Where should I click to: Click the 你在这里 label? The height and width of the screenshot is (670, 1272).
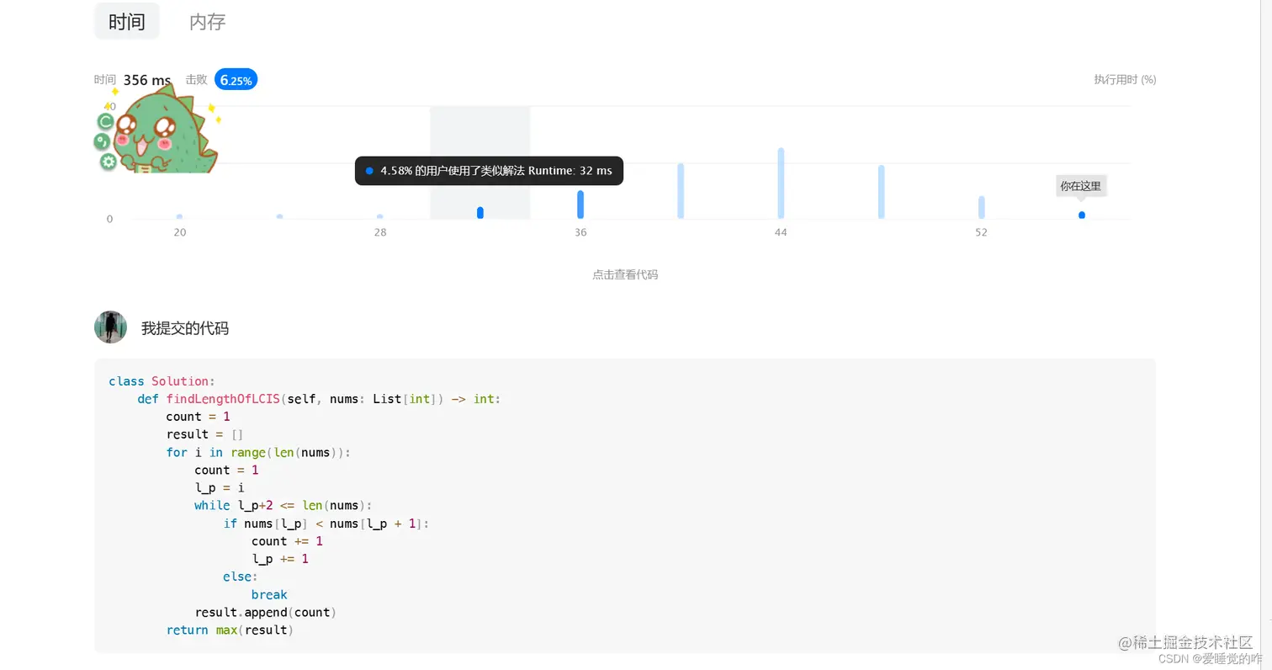point(1081,186)
